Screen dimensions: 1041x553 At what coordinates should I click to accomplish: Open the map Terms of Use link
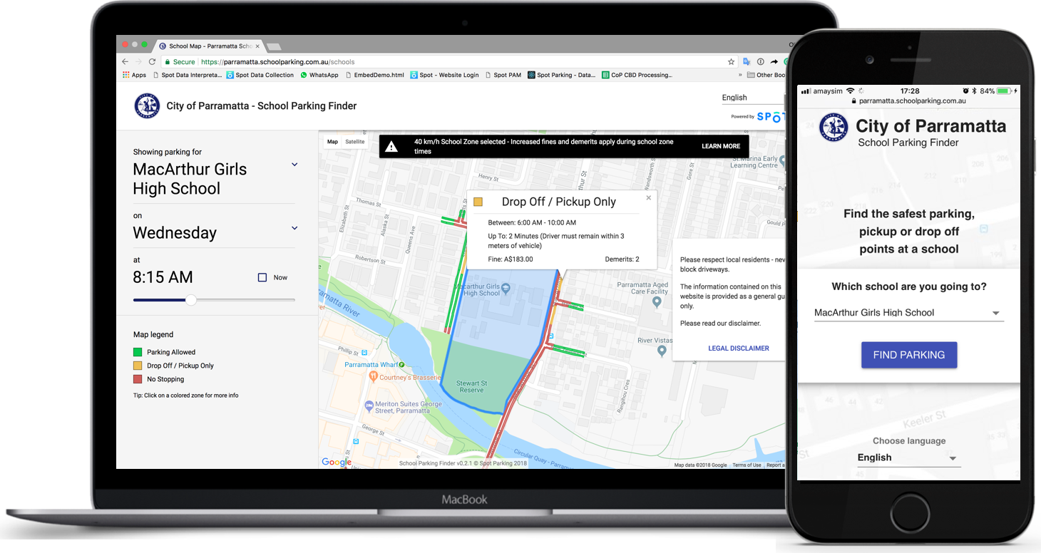pos(747,465)
